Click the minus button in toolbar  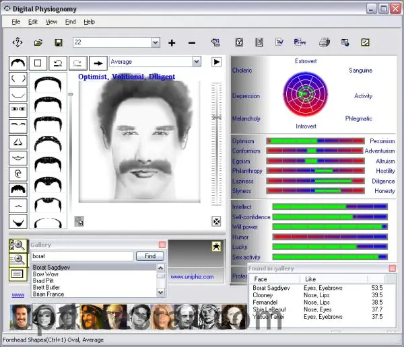coord(192,43)
